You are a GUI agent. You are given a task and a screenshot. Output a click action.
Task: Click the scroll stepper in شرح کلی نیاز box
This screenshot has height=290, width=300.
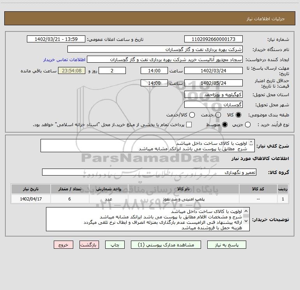point(251,143)
